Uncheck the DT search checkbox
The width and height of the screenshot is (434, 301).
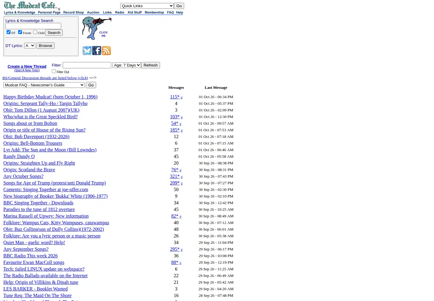pyautogui.click(x=8, y=32)
